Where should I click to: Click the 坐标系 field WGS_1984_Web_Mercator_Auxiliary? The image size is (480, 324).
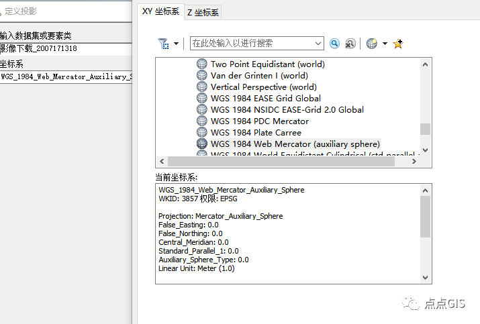click(x=66, y=76)
